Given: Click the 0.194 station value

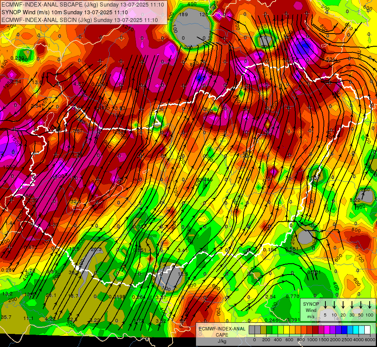Looking at the screenshot, I should click(270, 250).
